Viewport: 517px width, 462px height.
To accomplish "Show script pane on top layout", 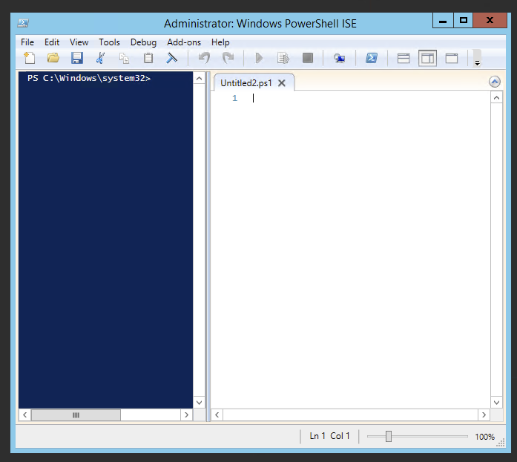I will coord(404,58).
